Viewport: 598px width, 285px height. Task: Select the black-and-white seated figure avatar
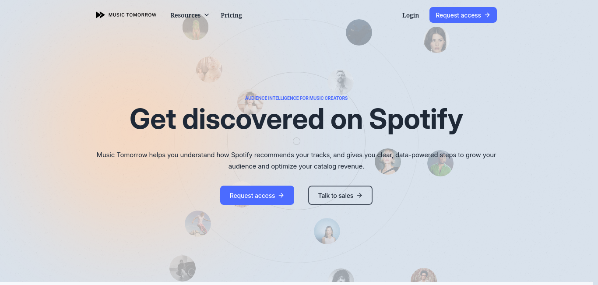pyautogui.click(x=183, y=268)
